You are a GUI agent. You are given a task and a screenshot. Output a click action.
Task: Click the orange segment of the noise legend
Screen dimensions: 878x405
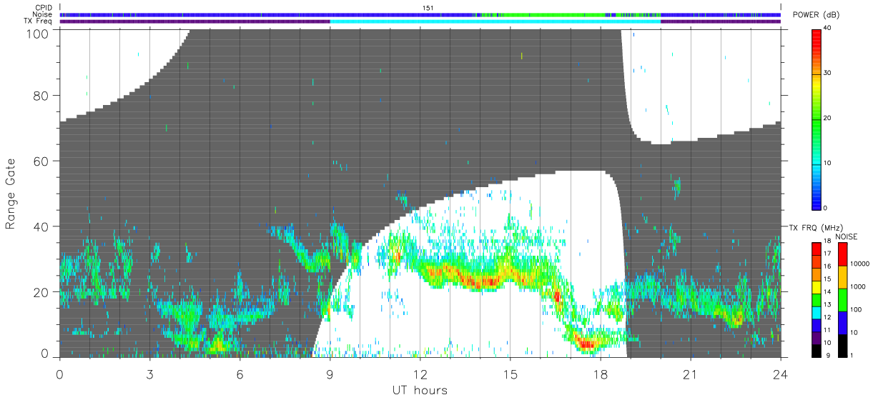point(842,277)
